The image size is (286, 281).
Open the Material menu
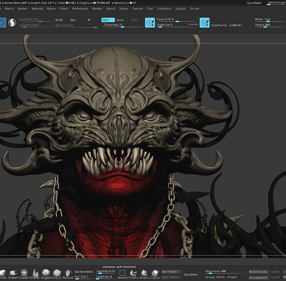pos(37,9)
